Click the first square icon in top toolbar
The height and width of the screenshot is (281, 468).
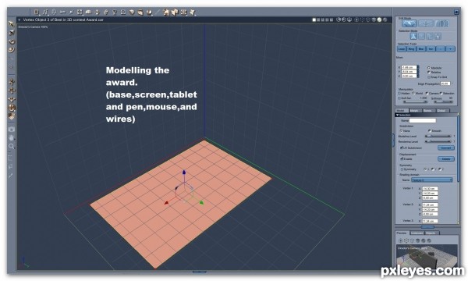(36, 12)
